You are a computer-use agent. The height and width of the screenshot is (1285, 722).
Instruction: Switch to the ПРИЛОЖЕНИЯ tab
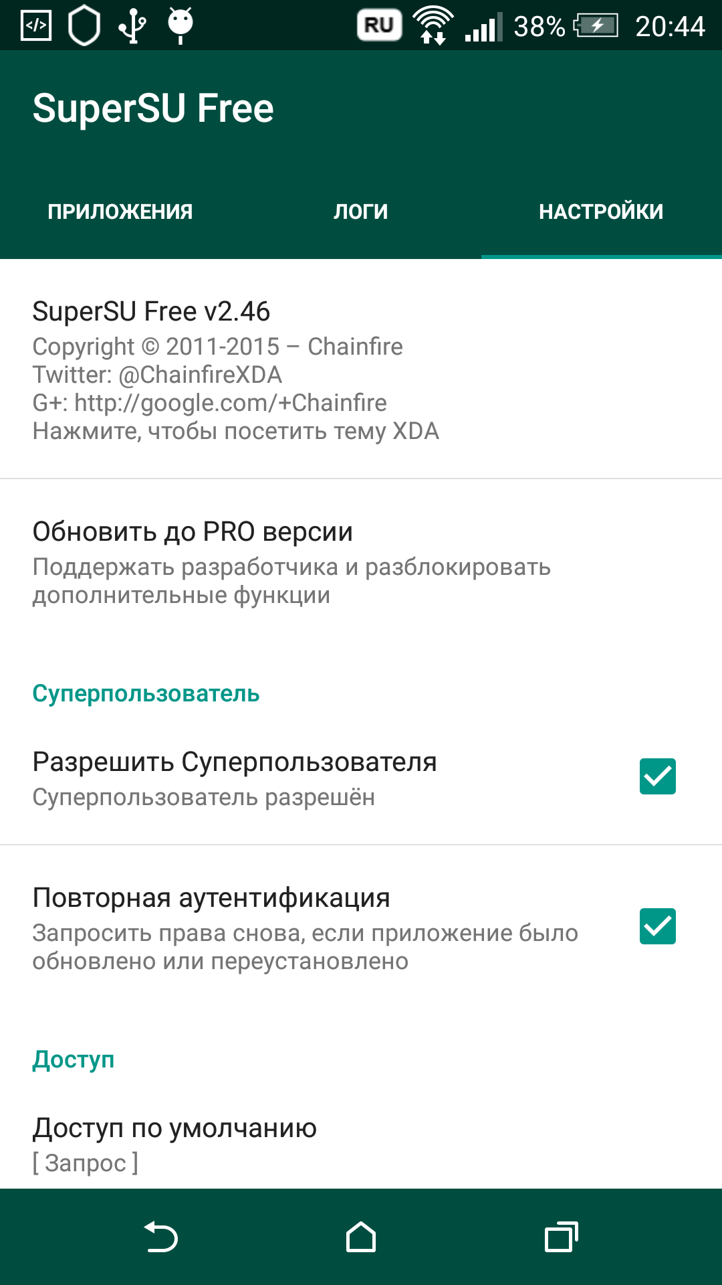pos(120,211)
